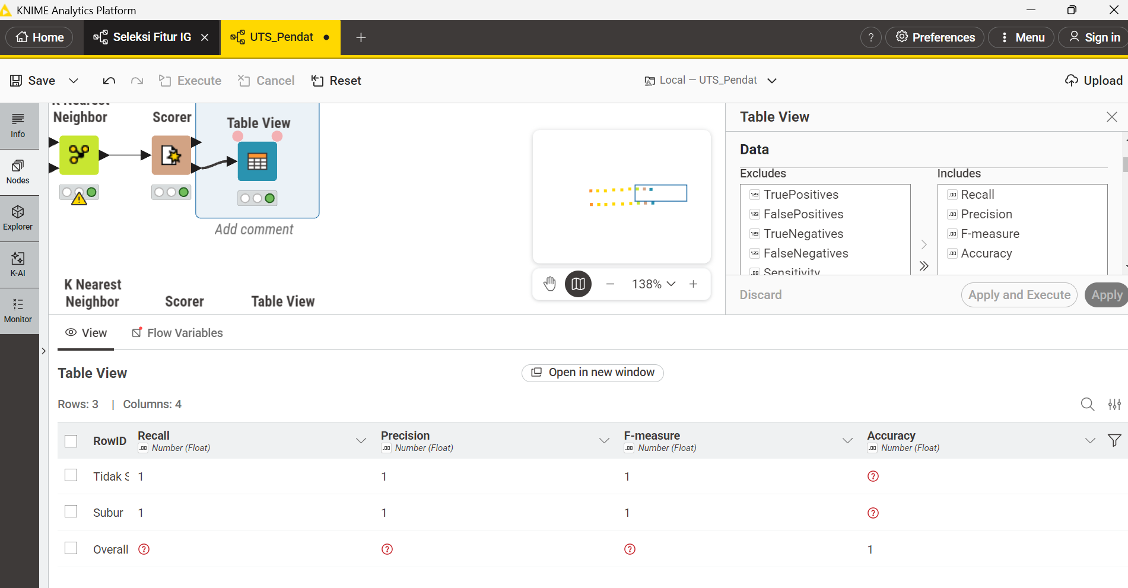This screenshot has height=588, width=1128.
Task: Open the K-AI sidebar panel
Action: 18,265
